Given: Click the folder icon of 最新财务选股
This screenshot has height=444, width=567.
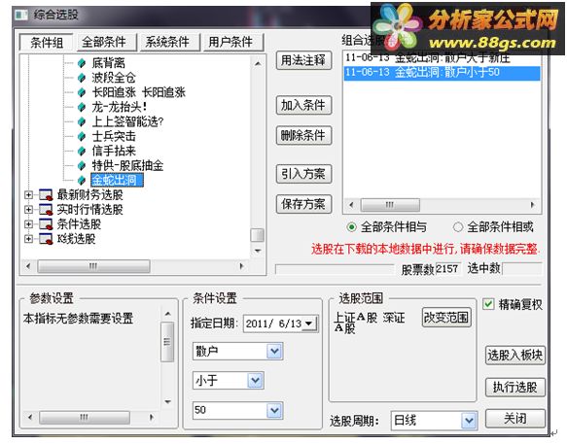Looking at the screenshot, I should coord(46,194).
